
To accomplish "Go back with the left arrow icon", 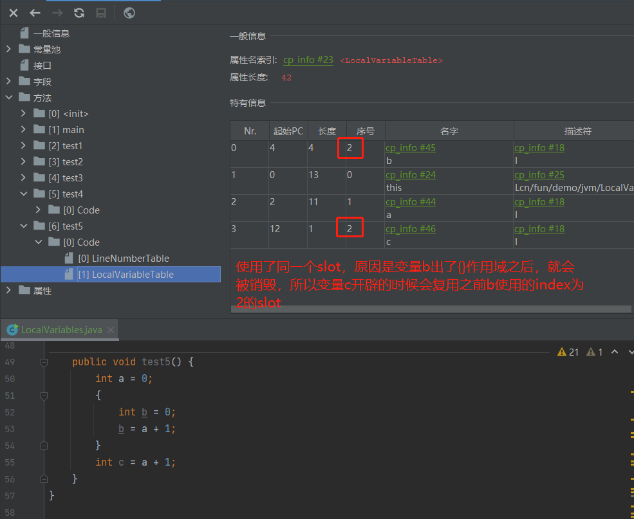I will pyautogui.click(x=35, y=13).
